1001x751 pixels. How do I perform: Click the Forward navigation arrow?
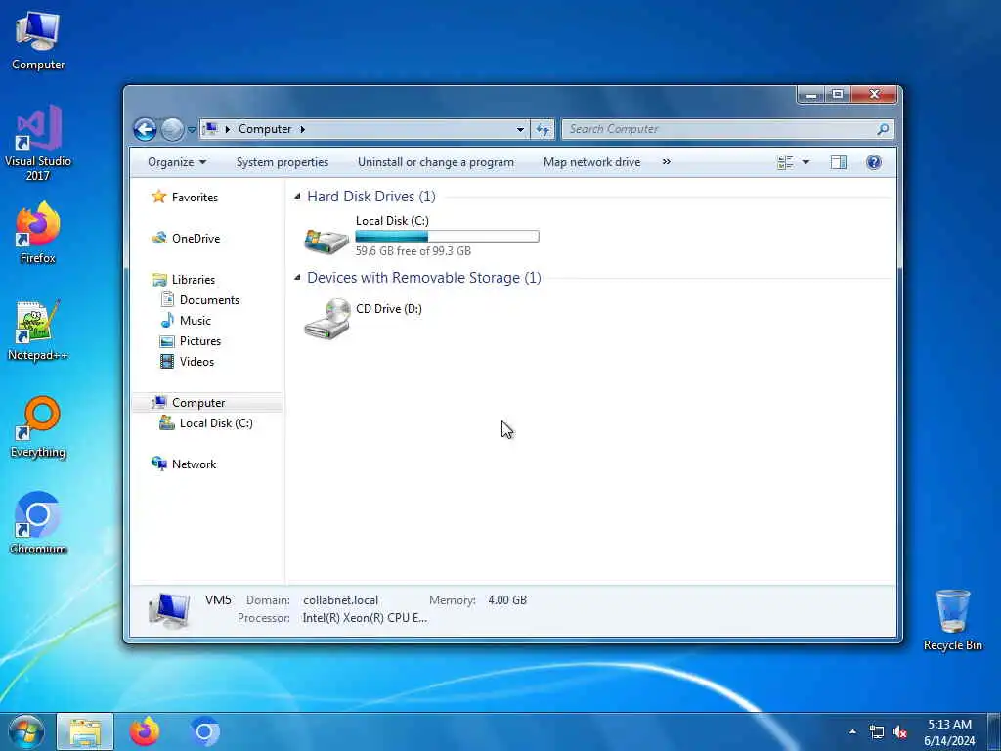pyautogui.click(x=172, y=130)
